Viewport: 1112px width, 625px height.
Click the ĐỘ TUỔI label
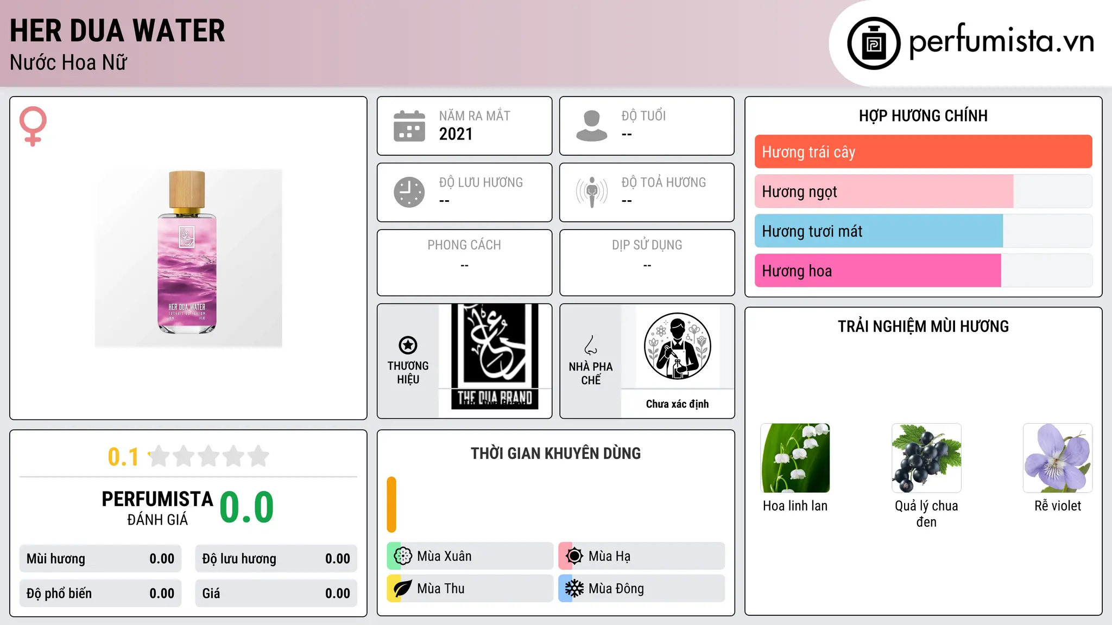pos(643,116)
